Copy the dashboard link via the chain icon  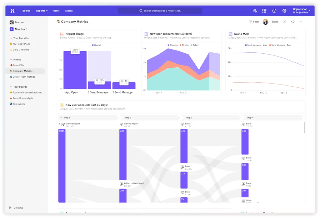point(285,22)
